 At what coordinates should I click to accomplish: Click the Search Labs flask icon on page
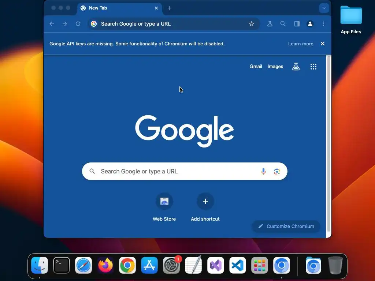click(296, 67)
